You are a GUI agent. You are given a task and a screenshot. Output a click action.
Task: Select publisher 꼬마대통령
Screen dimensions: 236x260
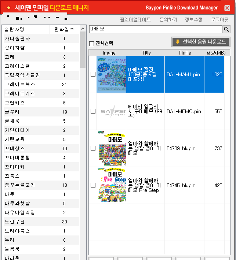coord(41,158)
